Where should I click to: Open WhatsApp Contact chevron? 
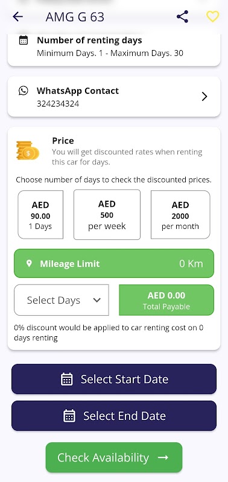pyautogui.click(x=204, y=96)
